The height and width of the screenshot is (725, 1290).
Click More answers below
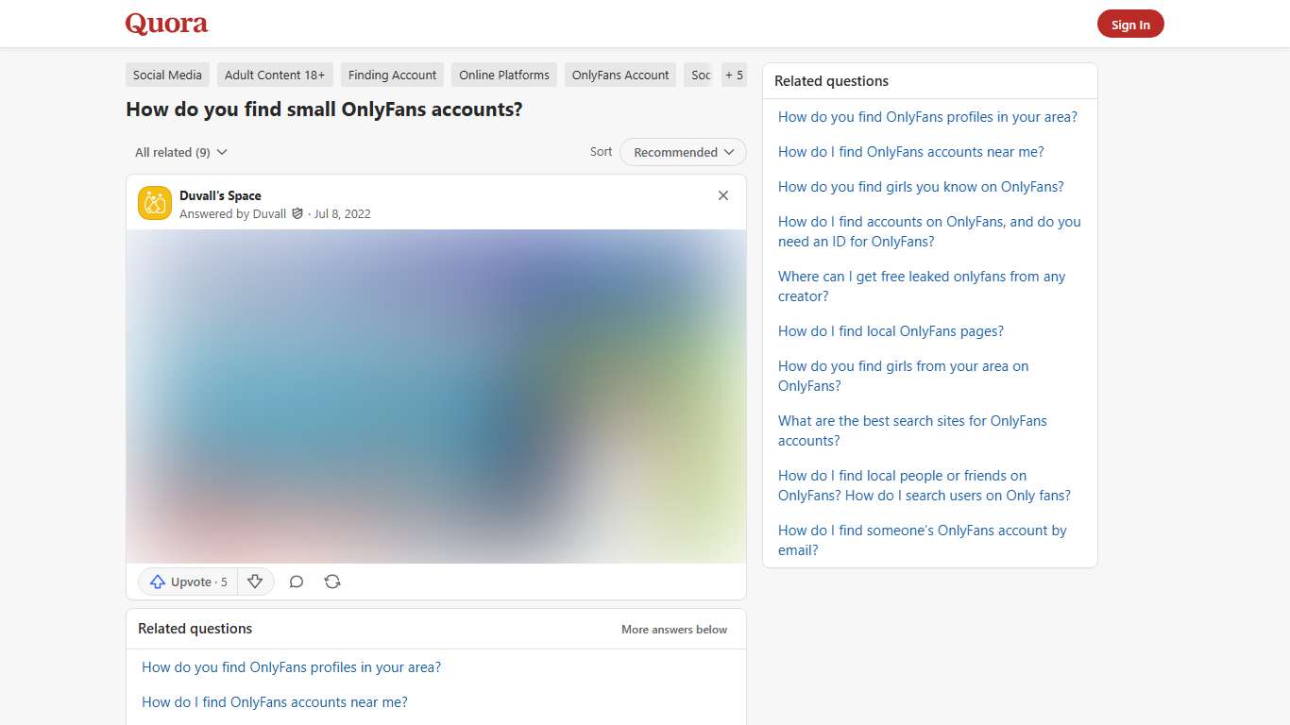673,630
